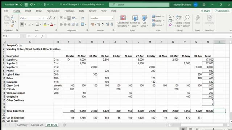Toggle the AutoSave switch
The image size is (232, 130).
18,5
